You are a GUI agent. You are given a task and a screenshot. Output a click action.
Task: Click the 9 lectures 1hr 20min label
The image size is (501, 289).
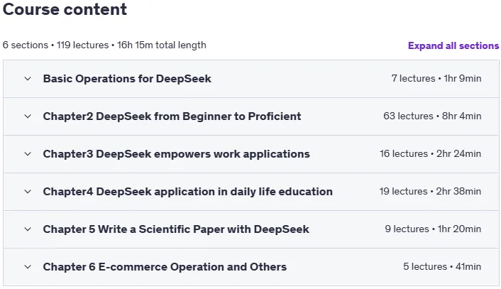[x=433, y=229]
